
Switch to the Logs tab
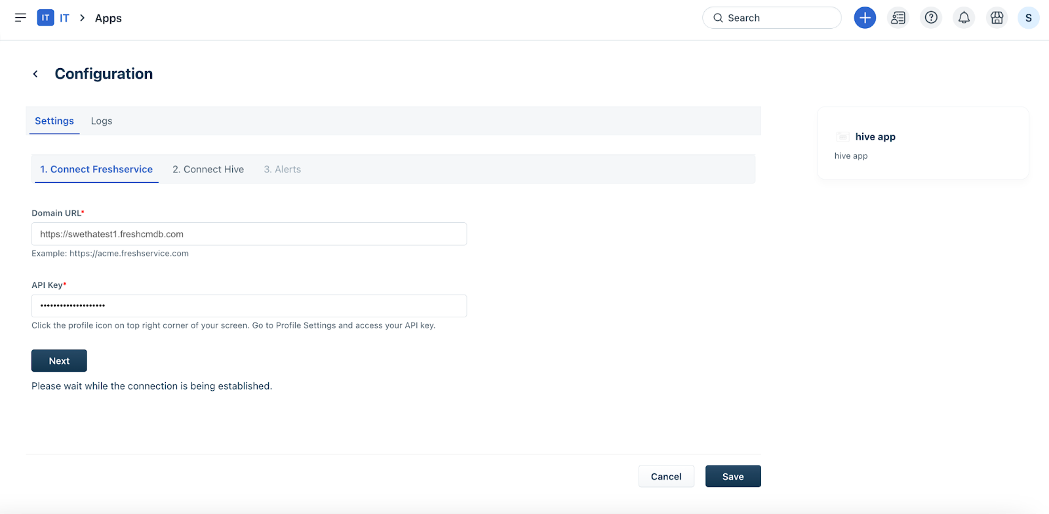pyautogui.click(x=102, y=121)
